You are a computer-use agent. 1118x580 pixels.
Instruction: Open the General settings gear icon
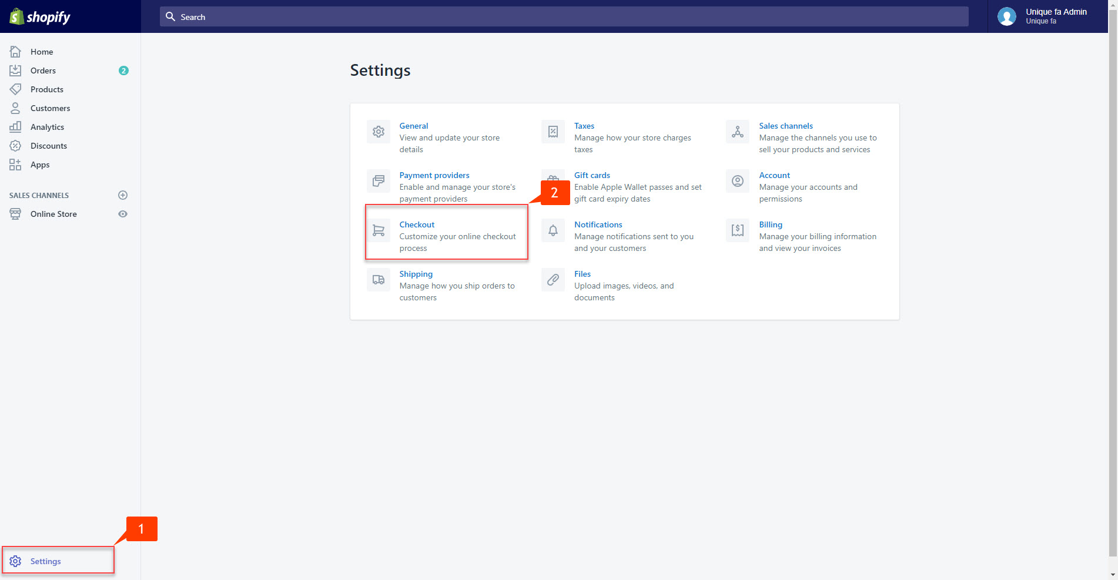(379, 132)
